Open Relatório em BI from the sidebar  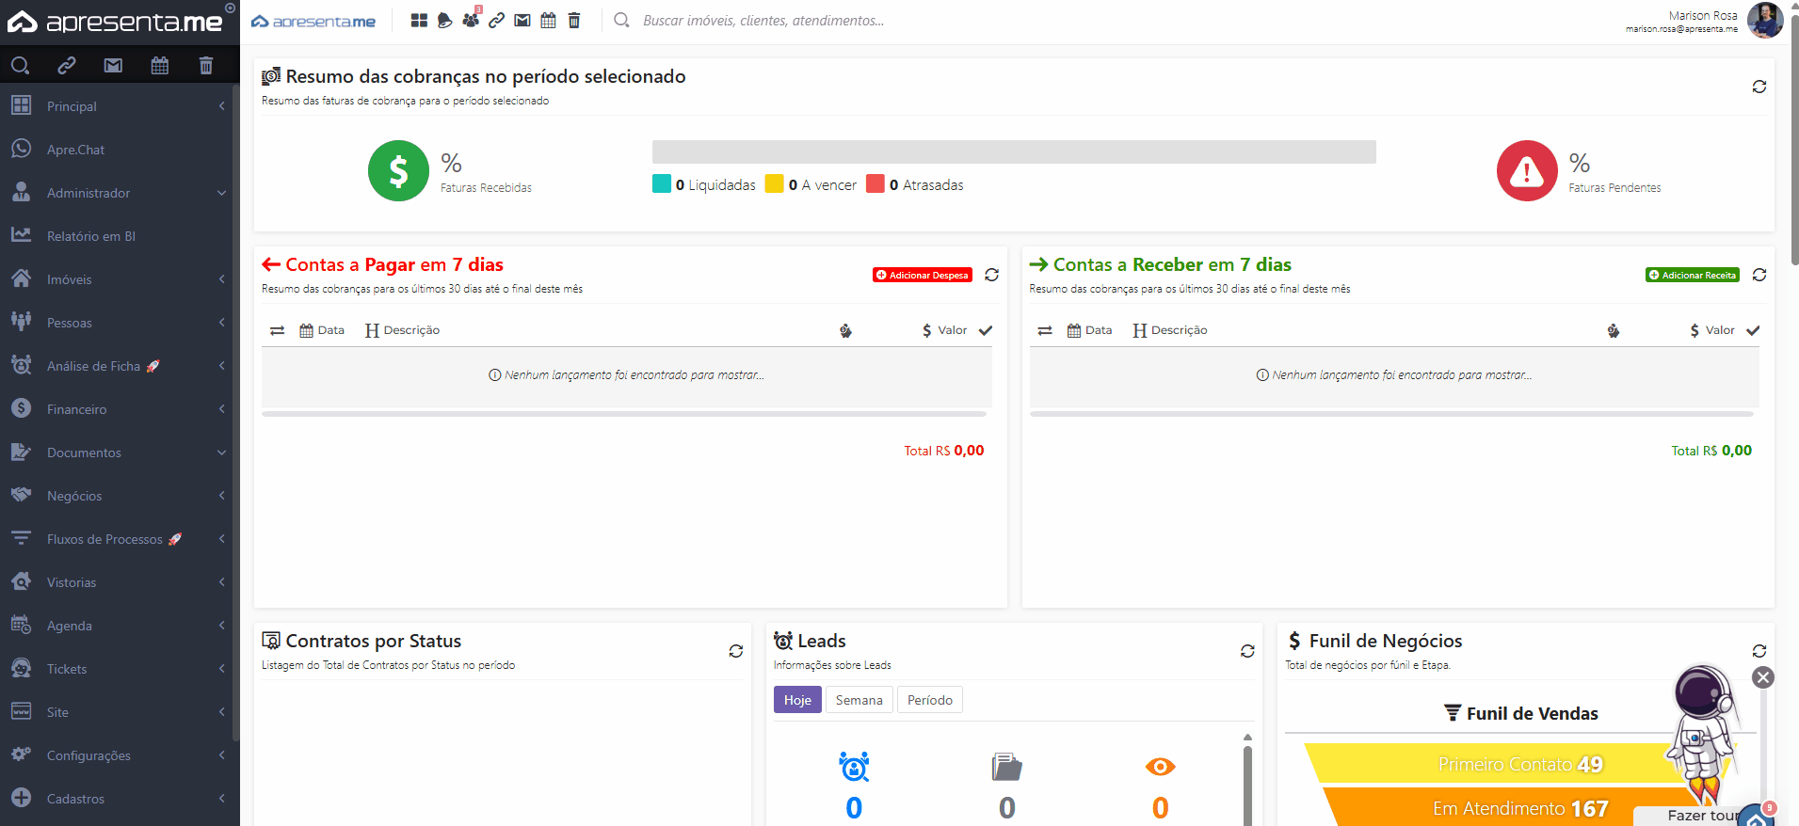[91, 236]
